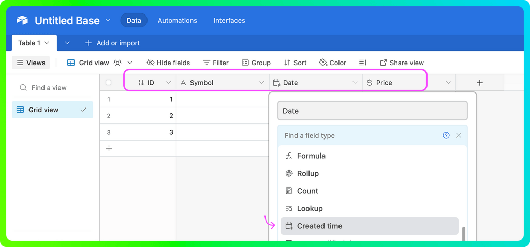Switch to the Interfaces tab
This screenshot has height=247, width=530.
[229, 20]
